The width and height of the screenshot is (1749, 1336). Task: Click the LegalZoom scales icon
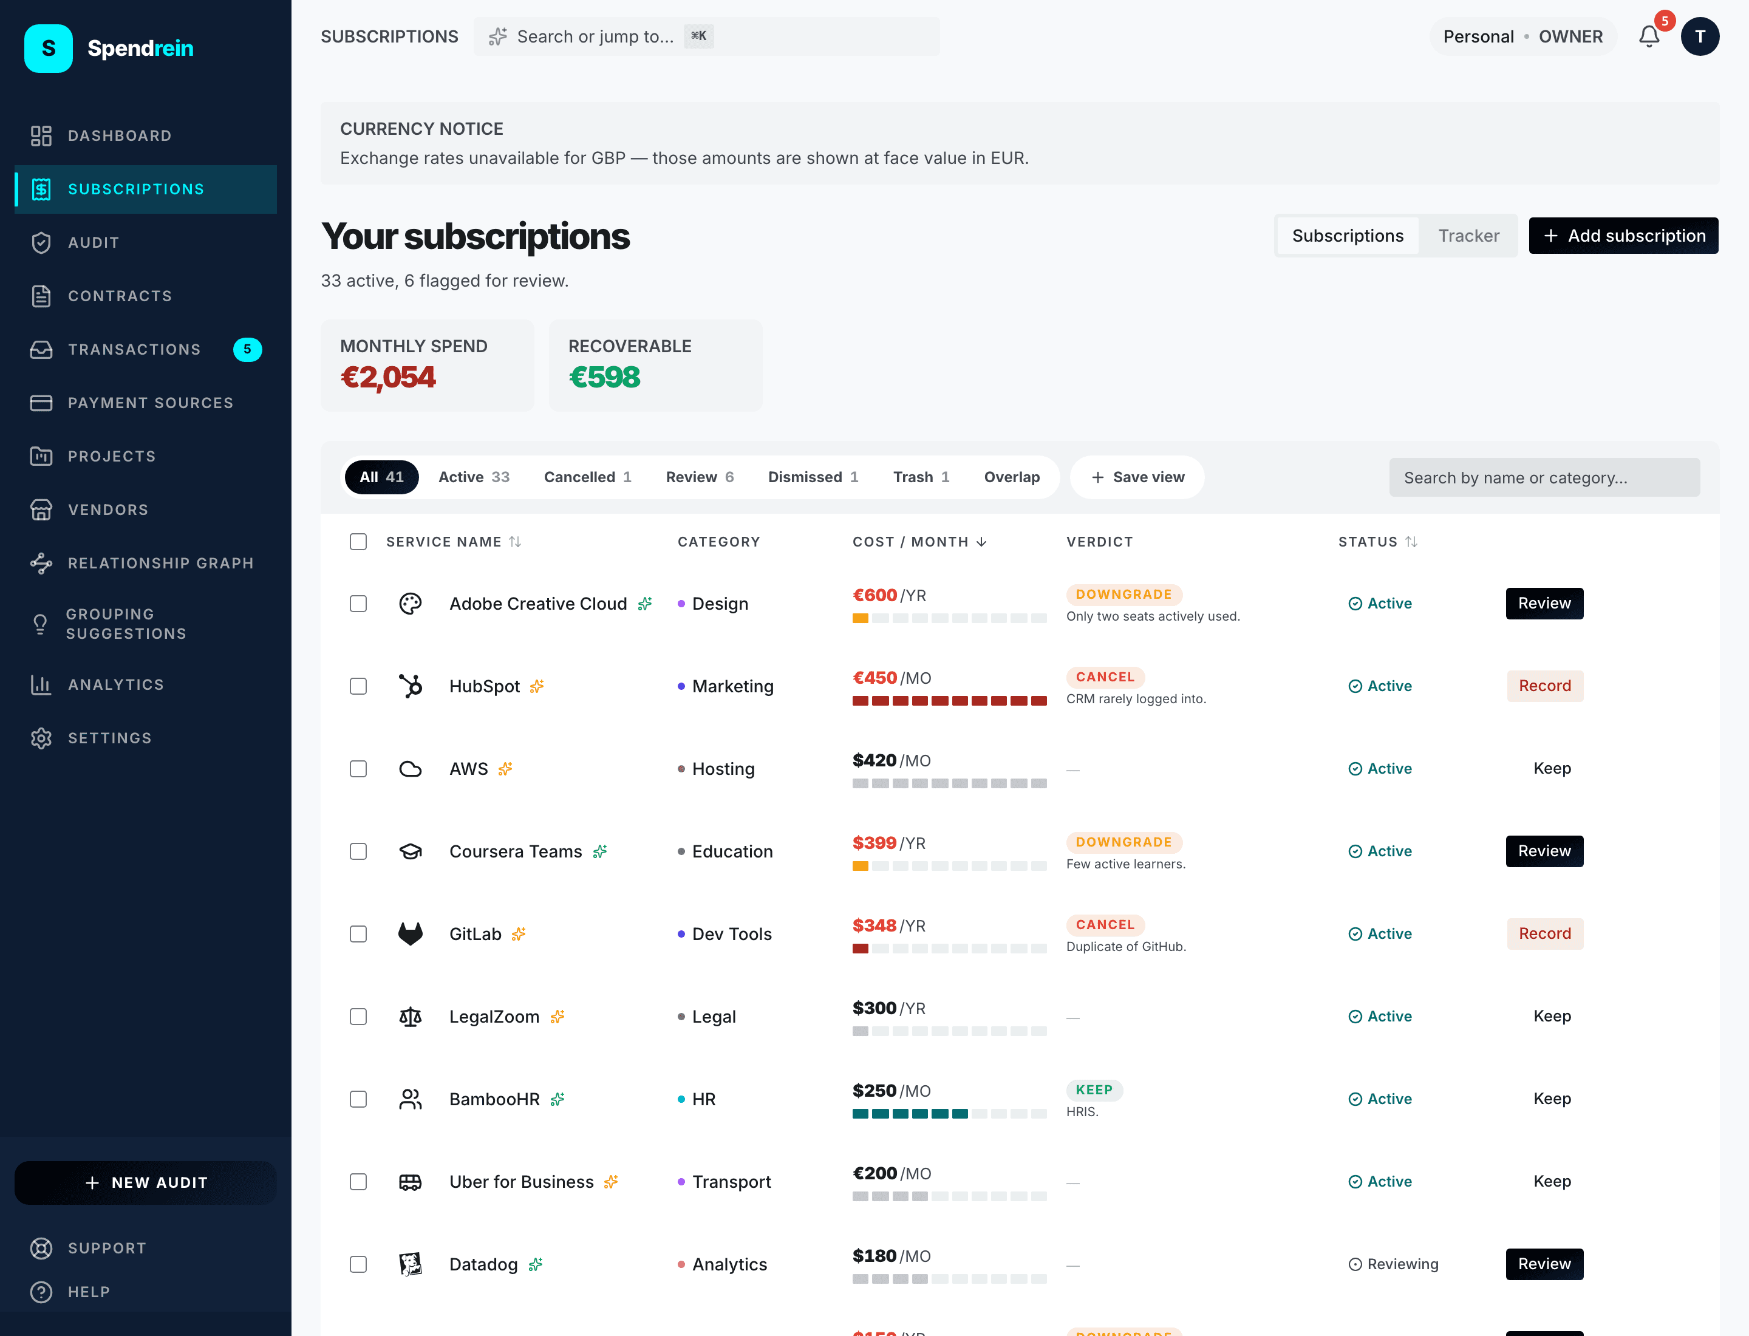pos(411,1017)
